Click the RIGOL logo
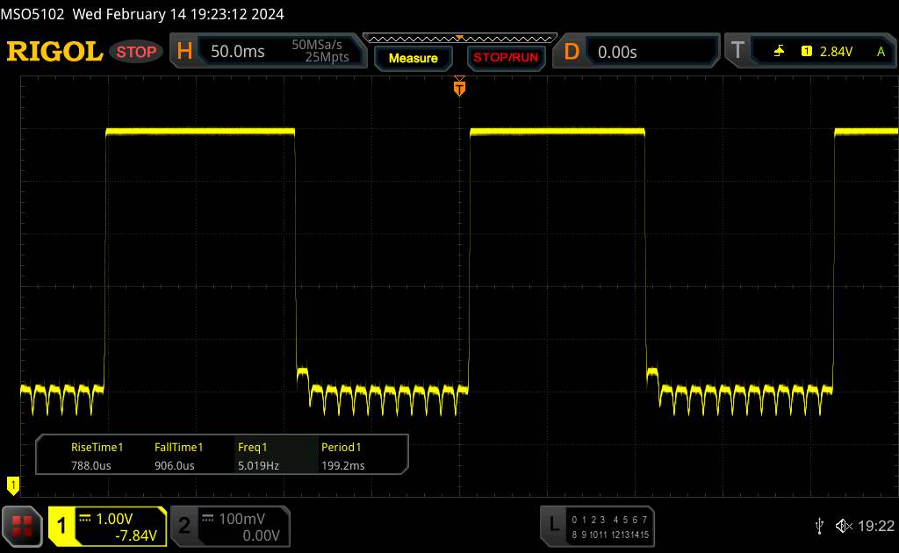899x553 pixels. [54, 52]
